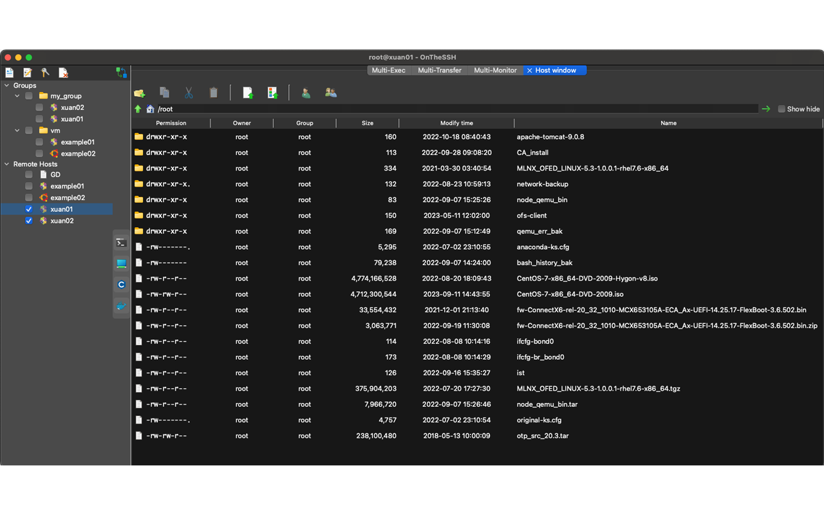Collapse the vm group
This screenshot has width=824, height=515.
coord(17,130)
